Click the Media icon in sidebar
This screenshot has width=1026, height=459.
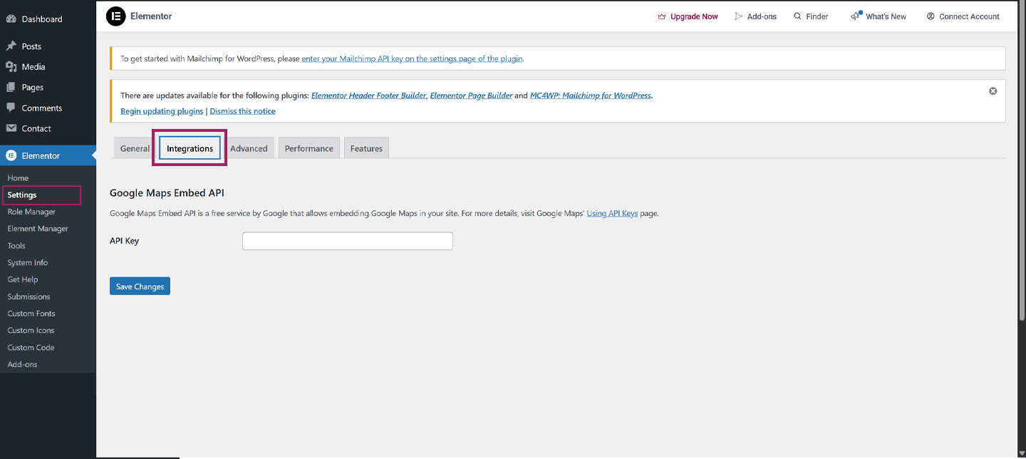coord(11,66)
